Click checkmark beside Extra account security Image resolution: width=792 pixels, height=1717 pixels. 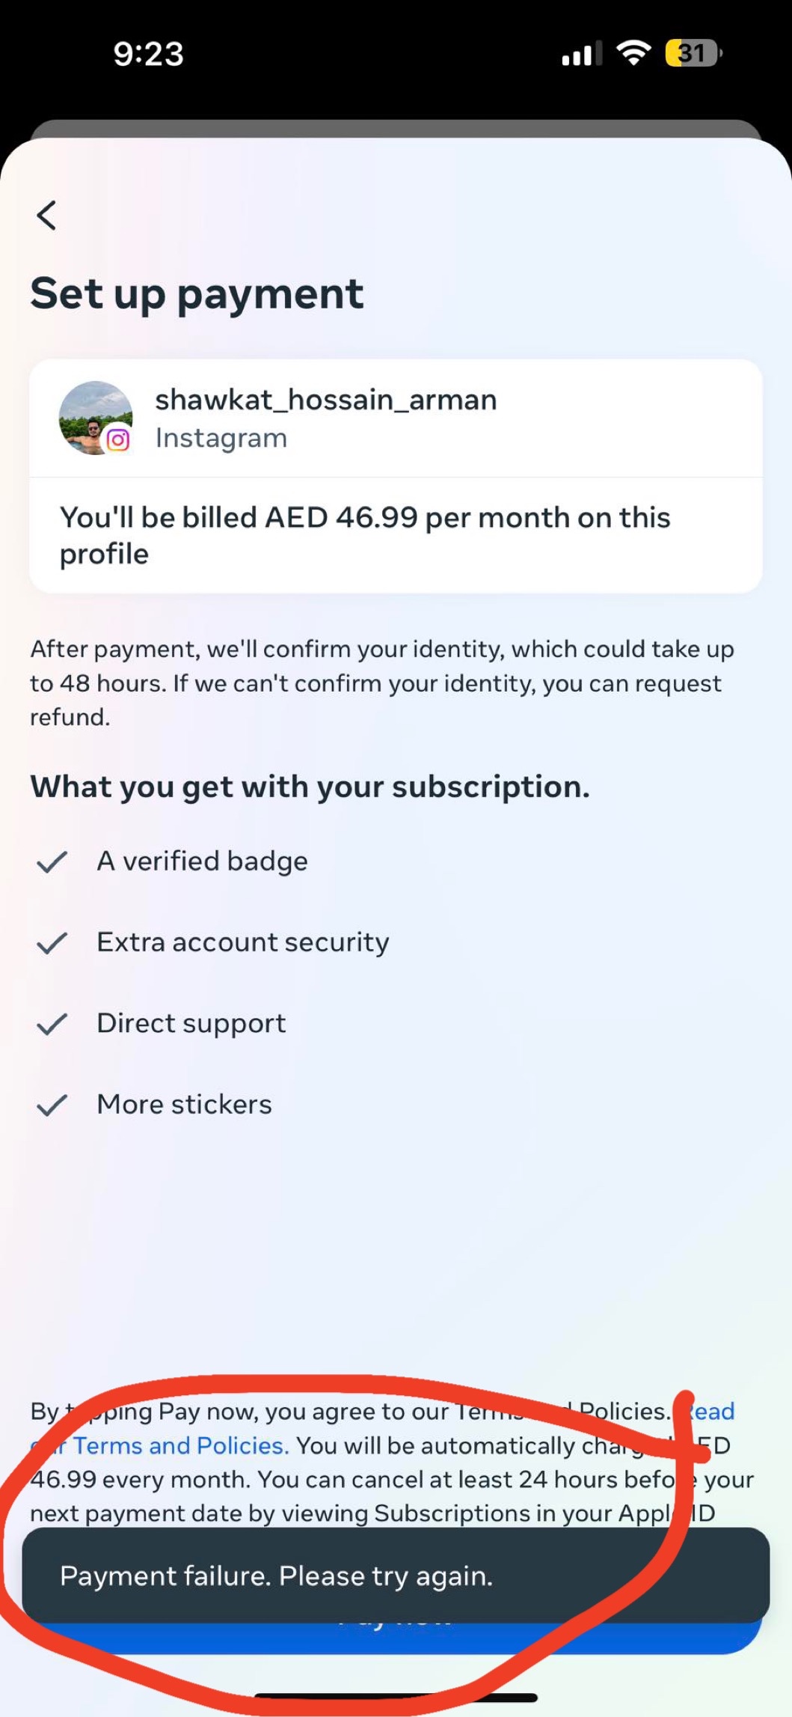tap(52, 943)
